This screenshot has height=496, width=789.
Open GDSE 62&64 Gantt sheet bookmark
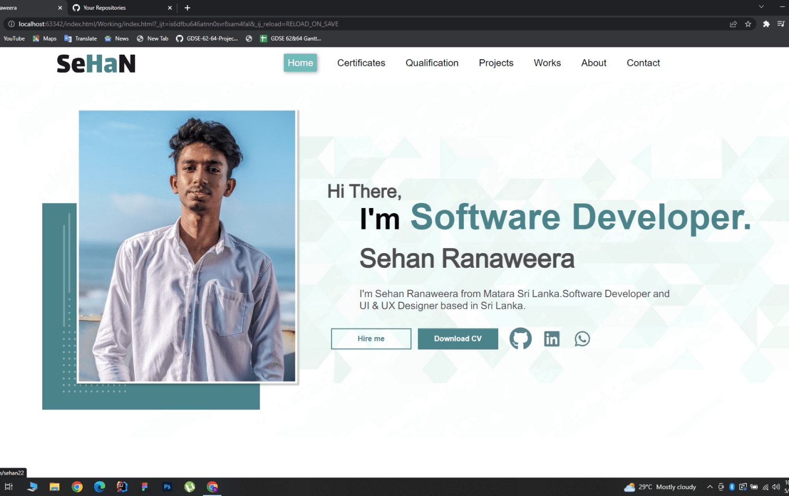(290, 39)
